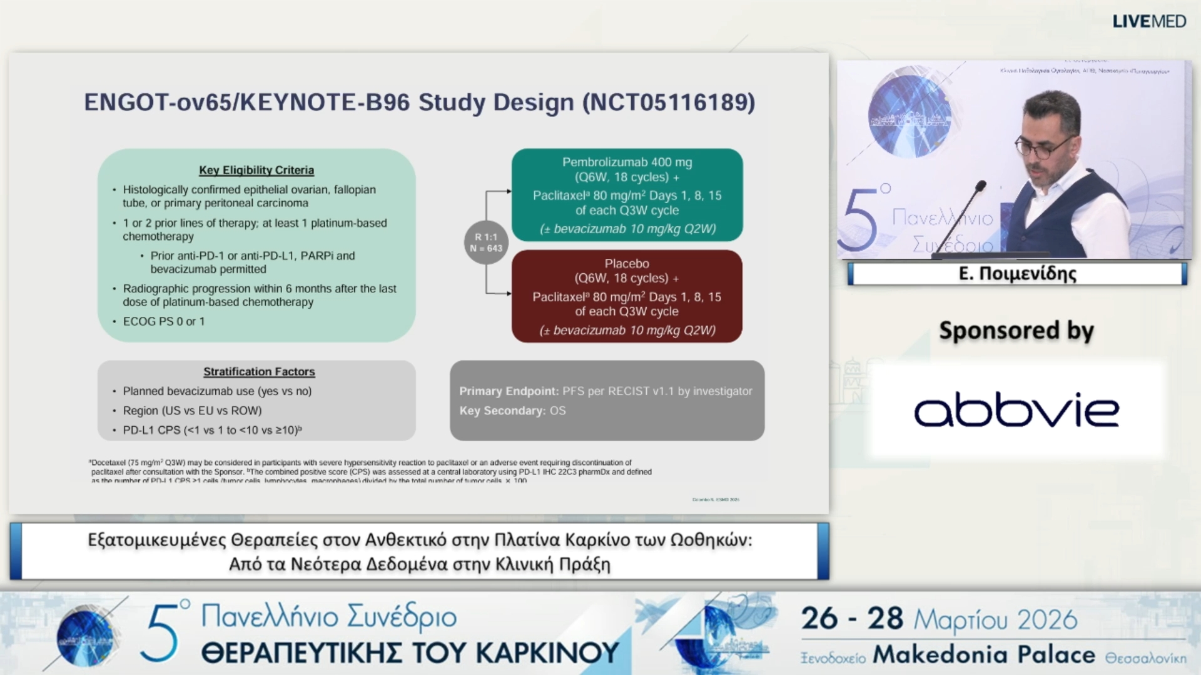1201x675 pixels.
Task: Click the speaker video thumbnail
Action: pyautogui.click(x=1013, y=159)
